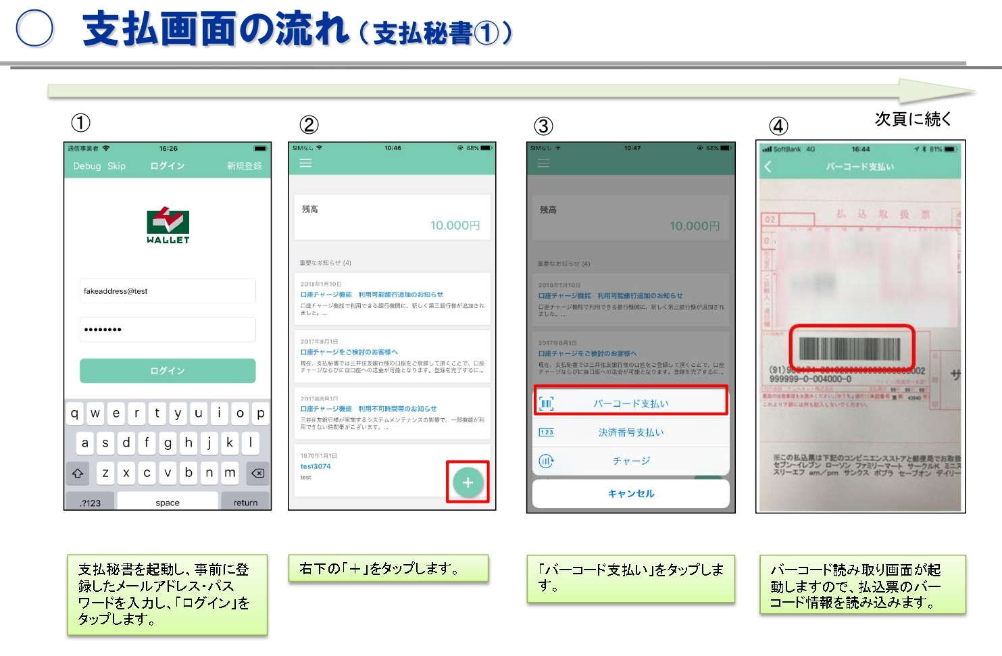
Task: Select 決済番号支払い option
Action: tap(630, 432)
